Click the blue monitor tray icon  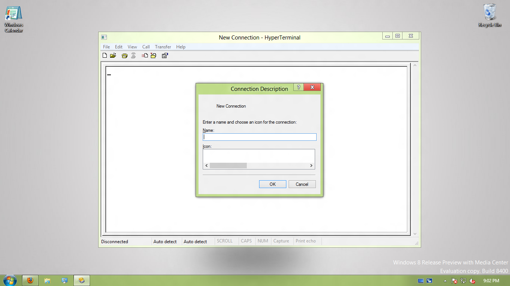tap(421, 281)
